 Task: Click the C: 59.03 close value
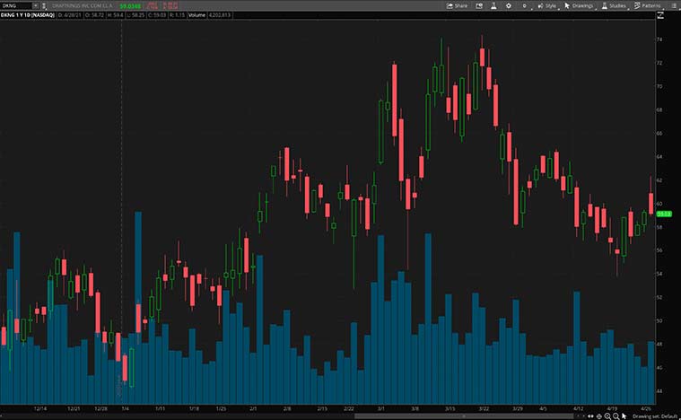157,15
